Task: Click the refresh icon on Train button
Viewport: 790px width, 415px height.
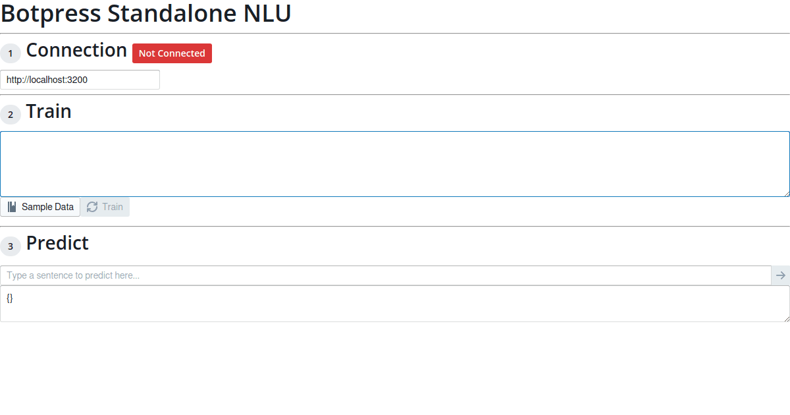Action: click(x=92, y=207)
